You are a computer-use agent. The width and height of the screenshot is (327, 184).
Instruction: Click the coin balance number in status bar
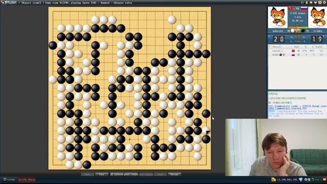coord(287,179)
